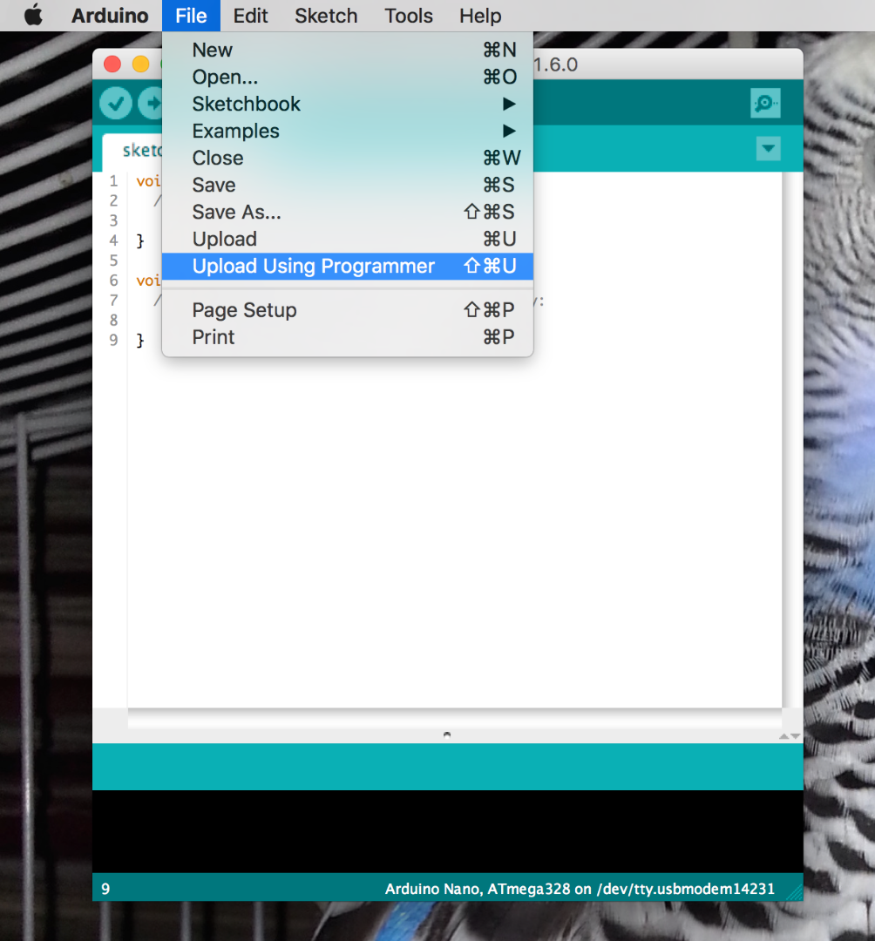Expand the Sketchbook submenu
Screen dimensions: 875x941
pos(246,104)
